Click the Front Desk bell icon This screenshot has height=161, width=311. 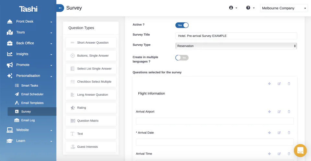pos(10,21)
